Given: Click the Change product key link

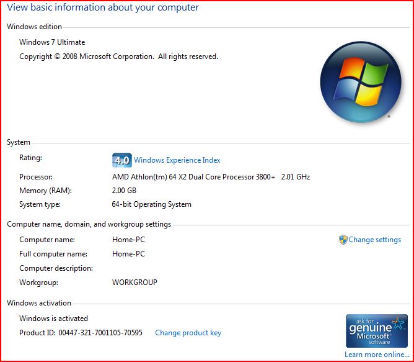Looking at the screenshot, I should 188,333.
